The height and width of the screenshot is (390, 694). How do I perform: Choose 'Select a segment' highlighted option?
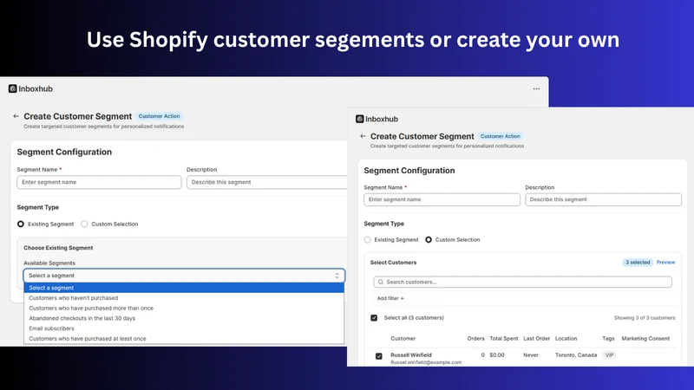point(184,288)
